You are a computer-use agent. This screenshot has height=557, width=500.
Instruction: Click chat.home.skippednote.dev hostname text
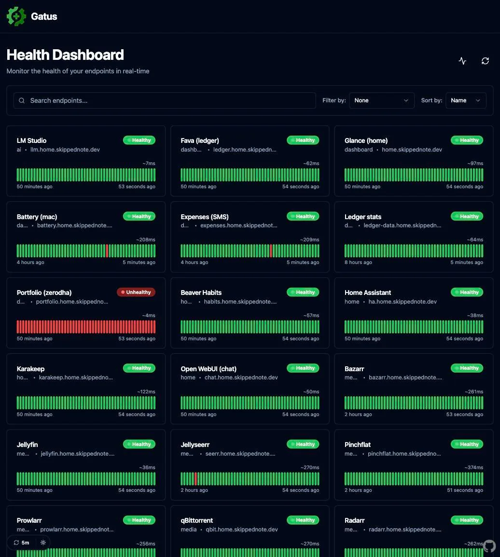241,377
